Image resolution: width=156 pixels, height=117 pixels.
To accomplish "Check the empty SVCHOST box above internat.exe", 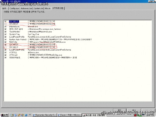I will (5, 24).
